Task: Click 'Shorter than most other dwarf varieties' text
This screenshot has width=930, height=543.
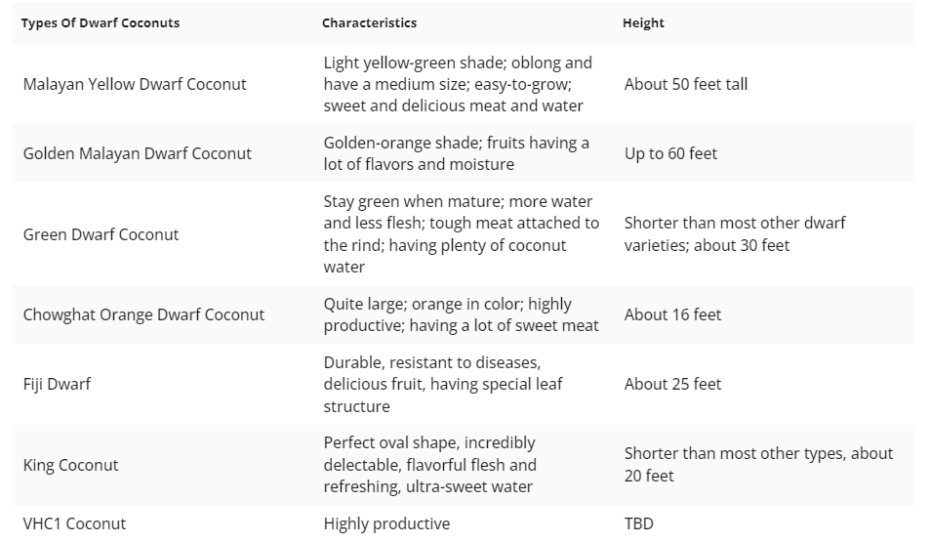Action: point(734,233)
